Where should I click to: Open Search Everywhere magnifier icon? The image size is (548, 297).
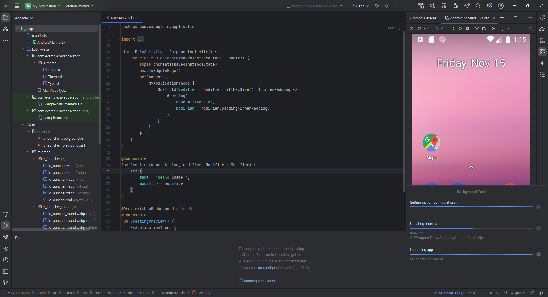click(x=478, y=6)
